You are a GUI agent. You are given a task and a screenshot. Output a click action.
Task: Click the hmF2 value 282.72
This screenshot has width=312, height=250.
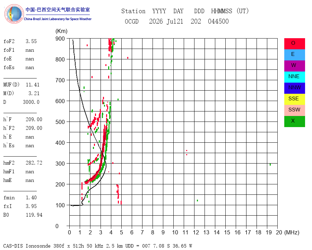point(34,163)
